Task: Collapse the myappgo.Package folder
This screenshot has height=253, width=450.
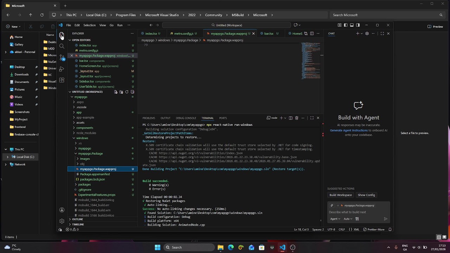Action: point(90,154)
